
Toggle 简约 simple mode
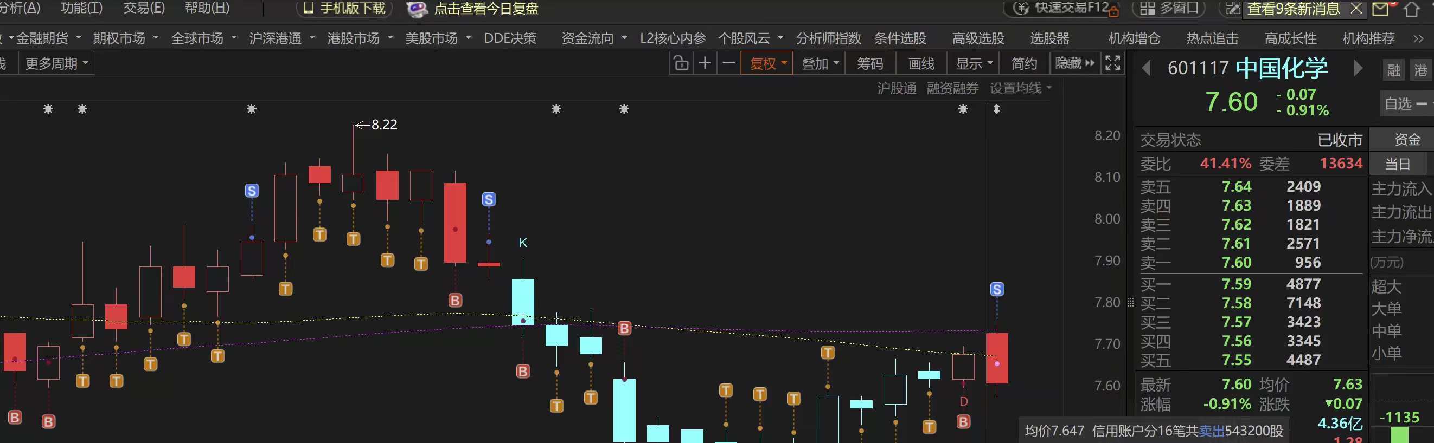[1025, 63]
